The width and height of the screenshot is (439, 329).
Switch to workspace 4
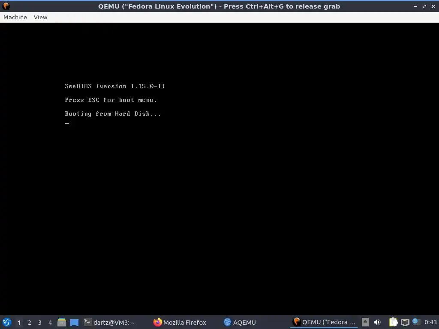point(50,323)
